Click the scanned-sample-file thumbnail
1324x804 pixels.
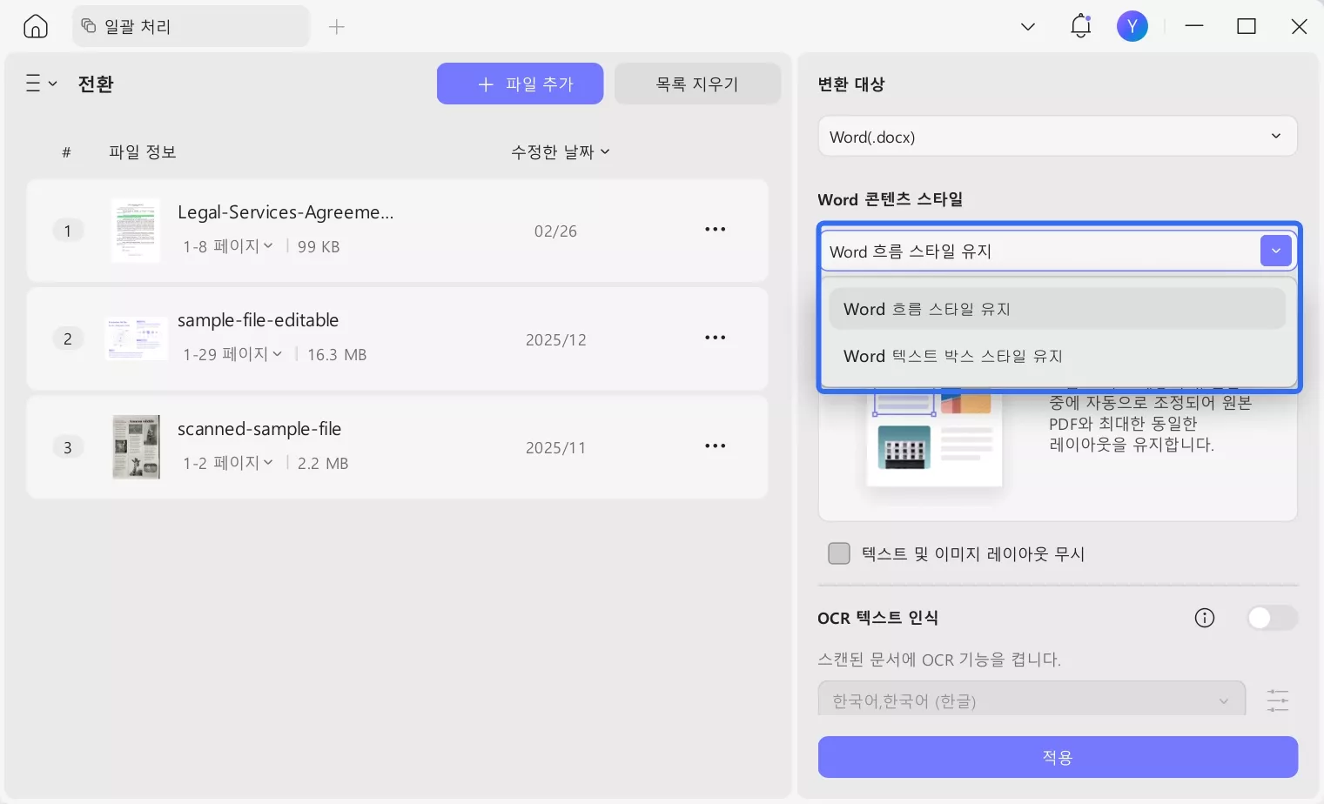pyautogui.click(x=136, y=446)
